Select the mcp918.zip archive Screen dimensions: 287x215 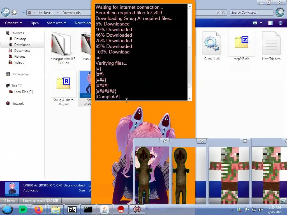pos(241,46)
